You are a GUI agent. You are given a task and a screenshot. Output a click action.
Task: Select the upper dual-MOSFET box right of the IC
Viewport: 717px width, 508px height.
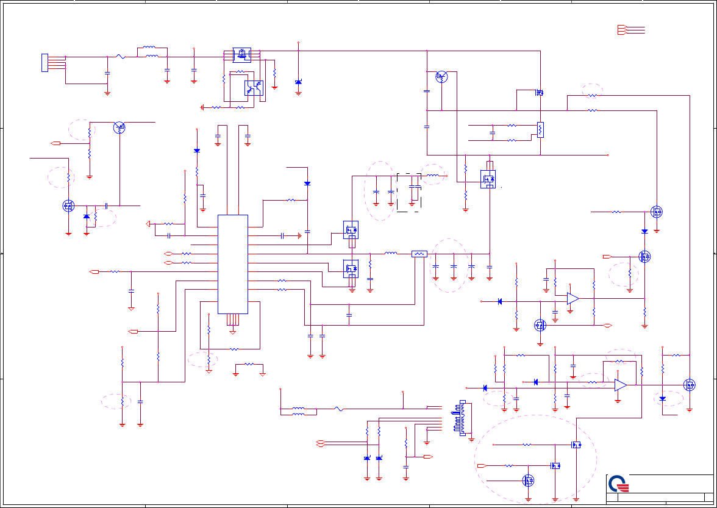[x=351, y=229]
